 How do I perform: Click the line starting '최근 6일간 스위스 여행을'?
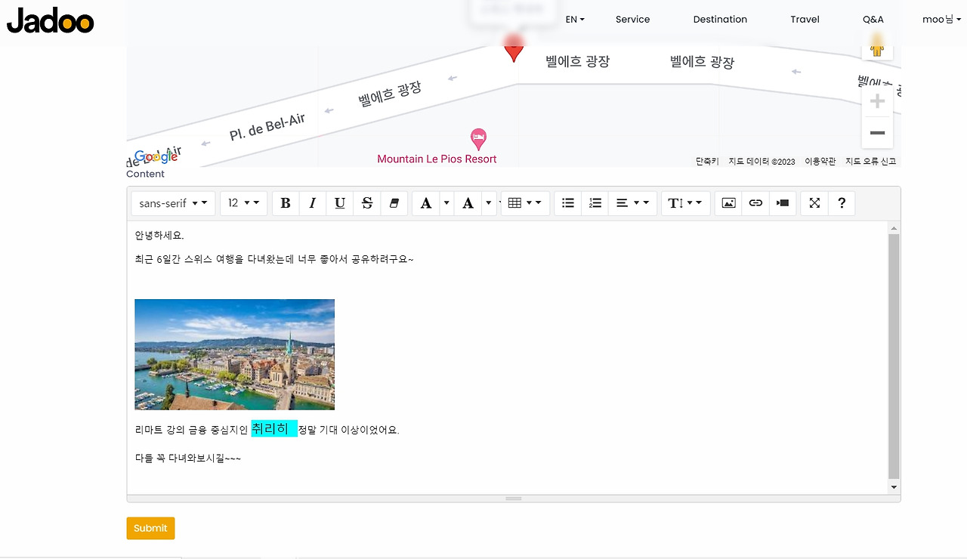click(x=274, y=259)
